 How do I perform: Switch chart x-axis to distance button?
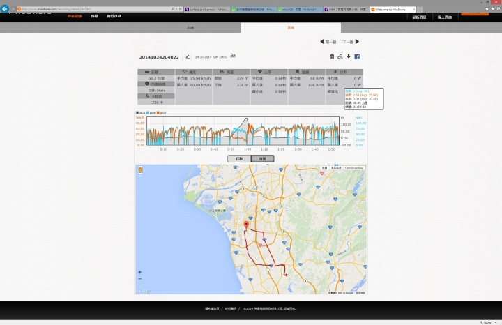[239, 158]
